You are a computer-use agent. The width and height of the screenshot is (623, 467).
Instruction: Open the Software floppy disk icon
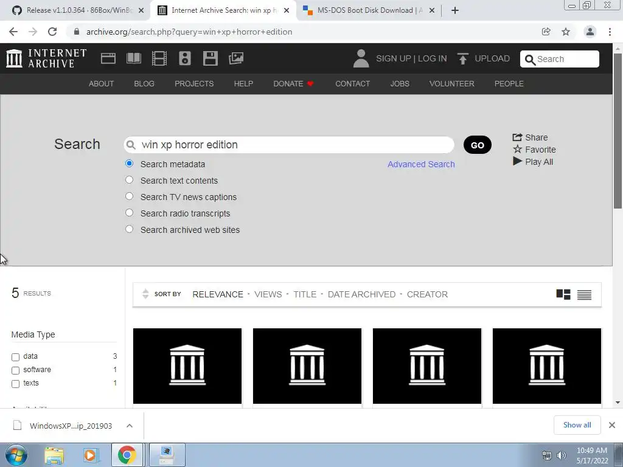point(210,58)
